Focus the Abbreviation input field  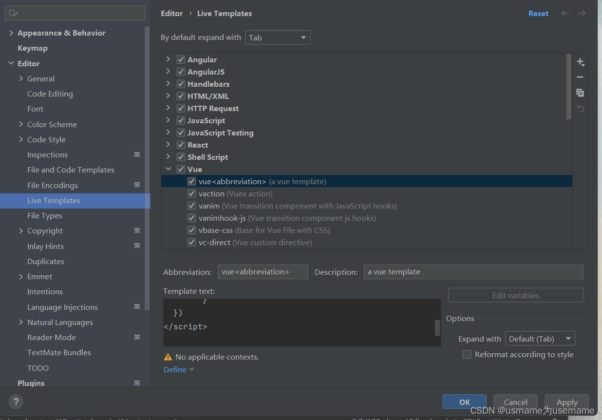point(263,272)
